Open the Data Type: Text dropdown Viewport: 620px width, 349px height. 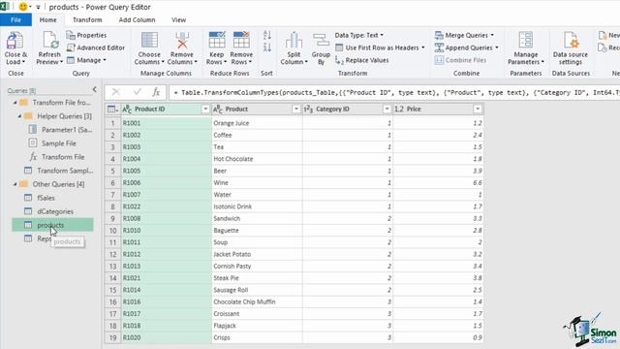[x=359, y=35]
